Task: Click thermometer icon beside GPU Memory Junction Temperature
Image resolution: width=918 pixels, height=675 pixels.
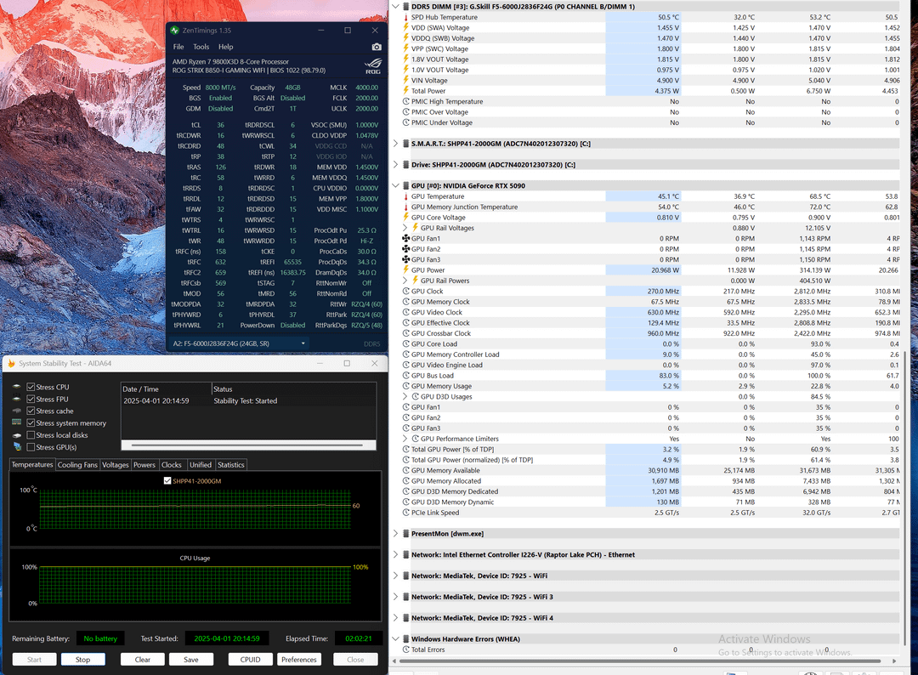Action: 405,207
